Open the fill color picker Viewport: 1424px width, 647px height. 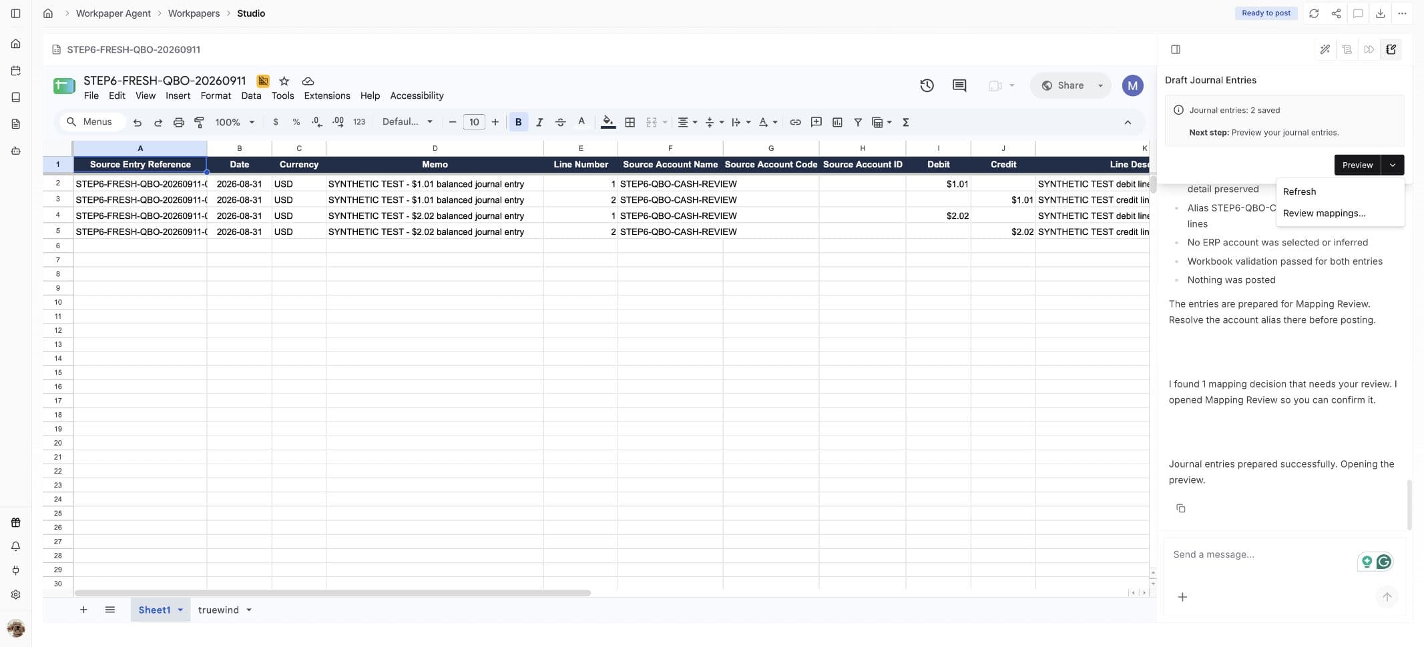tap(608, 122)
